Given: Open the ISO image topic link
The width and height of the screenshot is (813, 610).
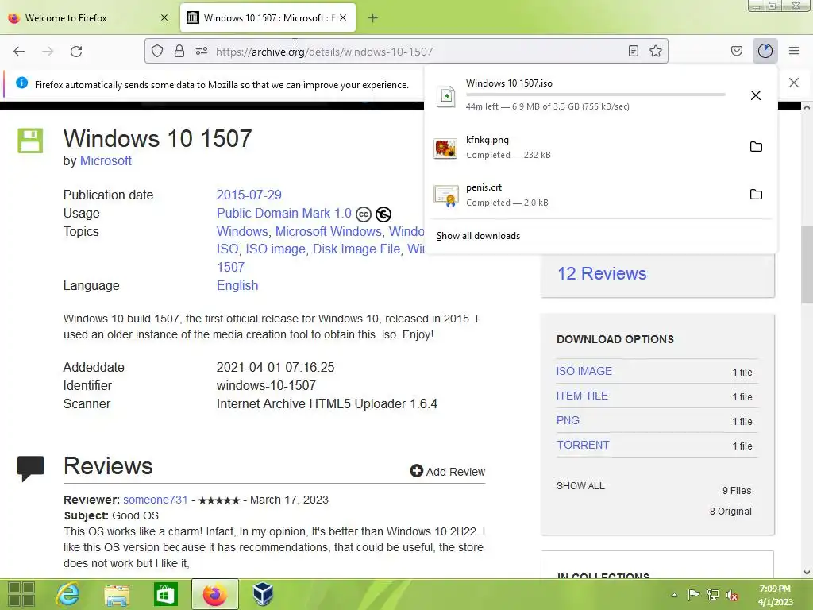Looking at the screenshot, I should 275,249.
